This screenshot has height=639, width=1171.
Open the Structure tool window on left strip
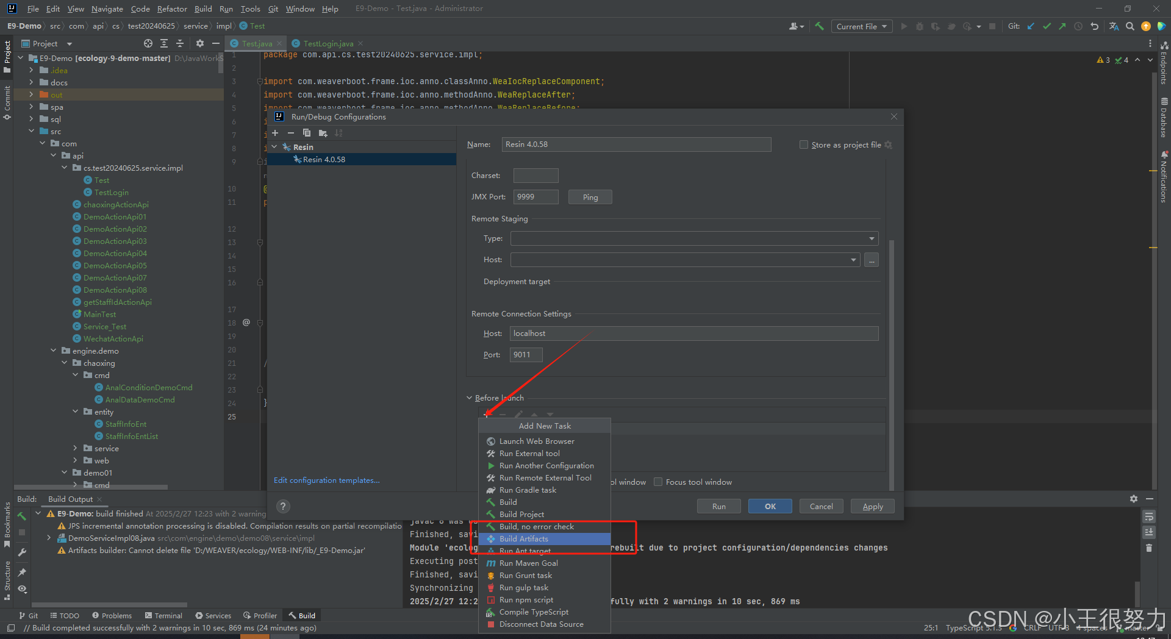point(7,580)
